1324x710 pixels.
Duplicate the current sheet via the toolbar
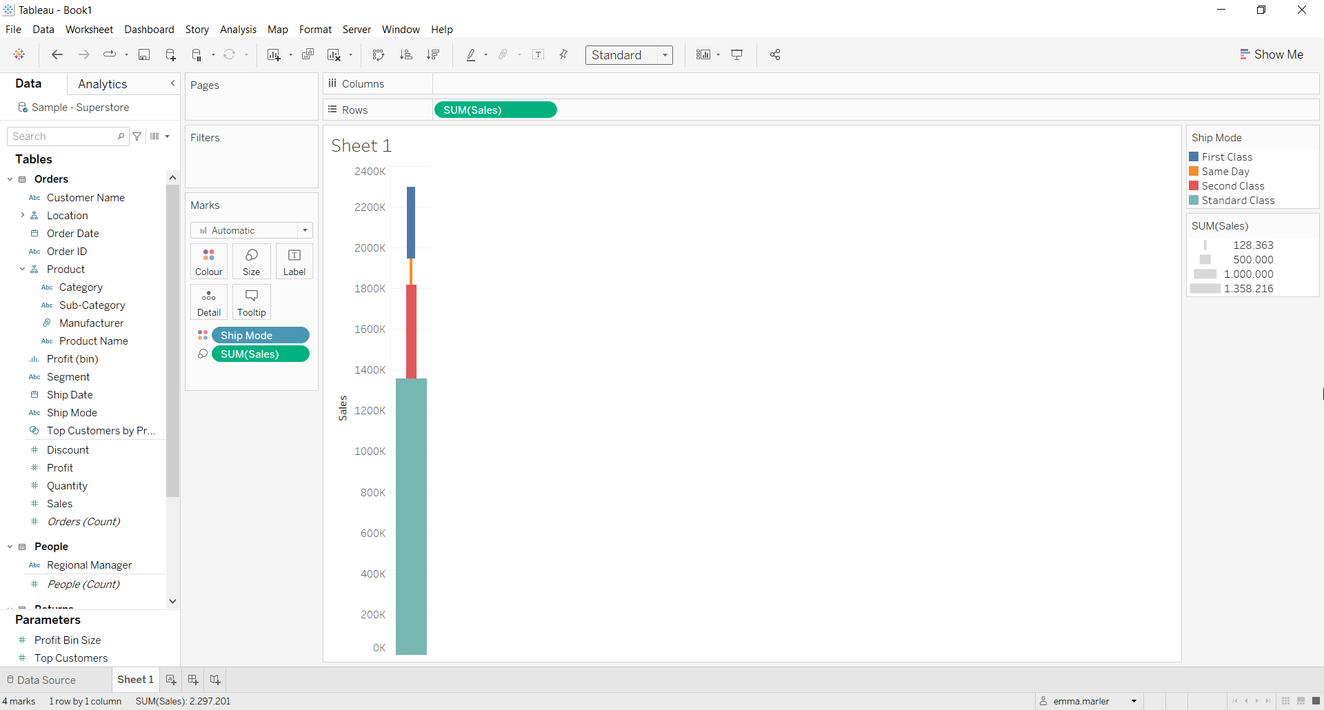(308, 54)
